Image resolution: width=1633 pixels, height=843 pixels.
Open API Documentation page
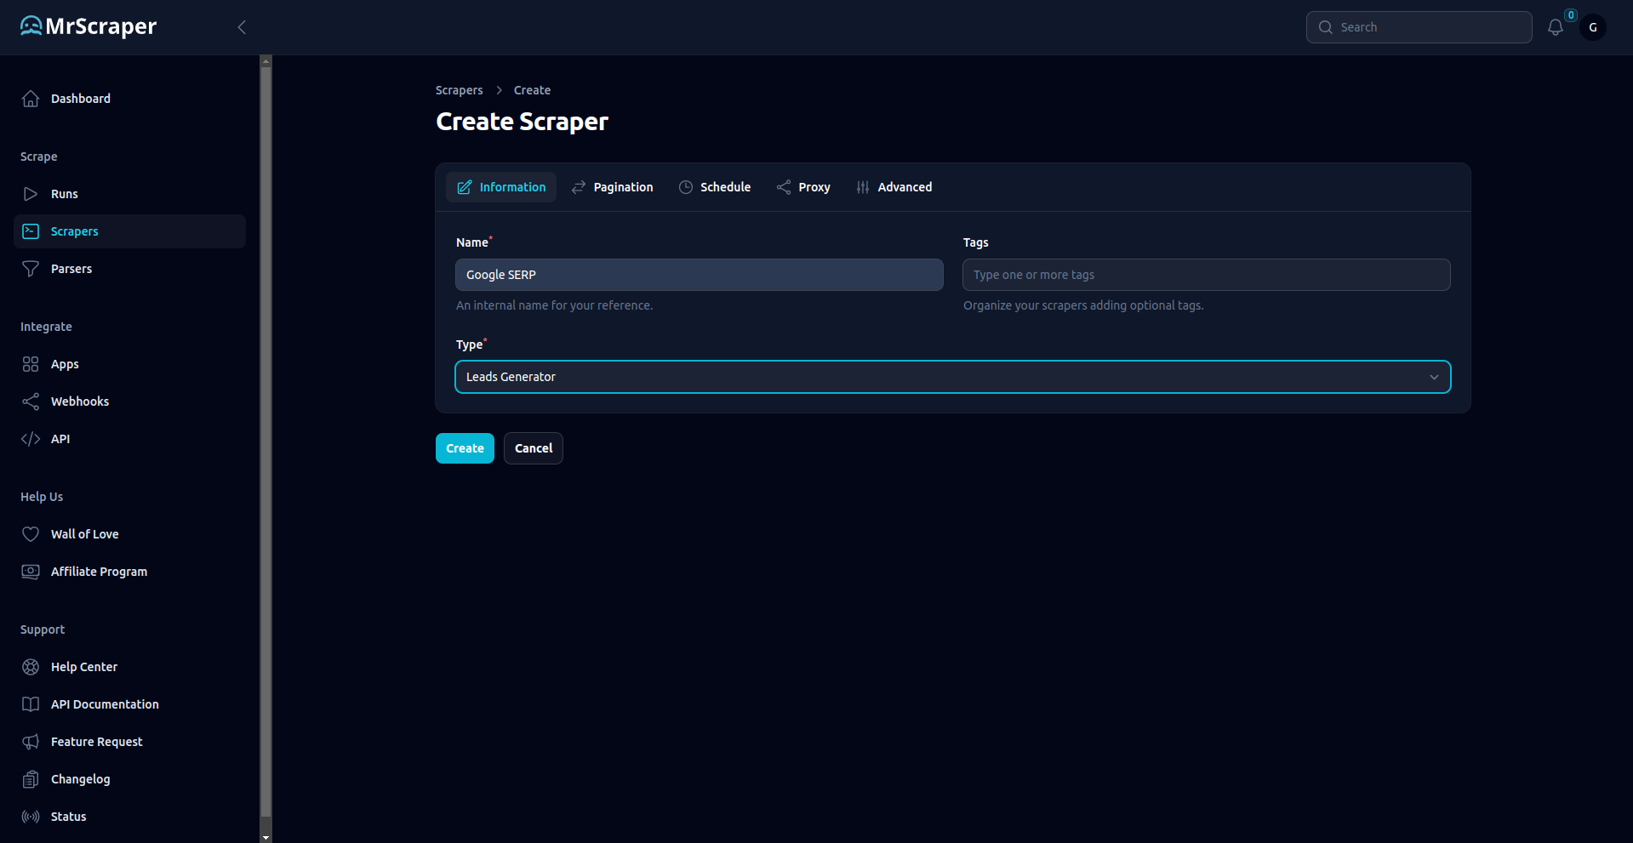(129, 704)
